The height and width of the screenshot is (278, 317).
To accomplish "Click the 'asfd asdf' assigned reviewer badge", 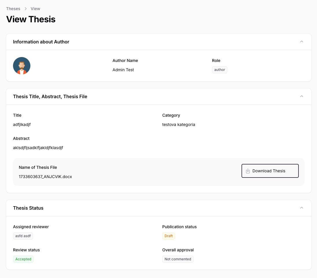I will tap(23, 236).
